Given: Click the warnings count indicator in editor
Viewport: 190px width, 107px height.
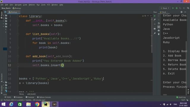Looking at the screenshot, I should coord(144,16).
